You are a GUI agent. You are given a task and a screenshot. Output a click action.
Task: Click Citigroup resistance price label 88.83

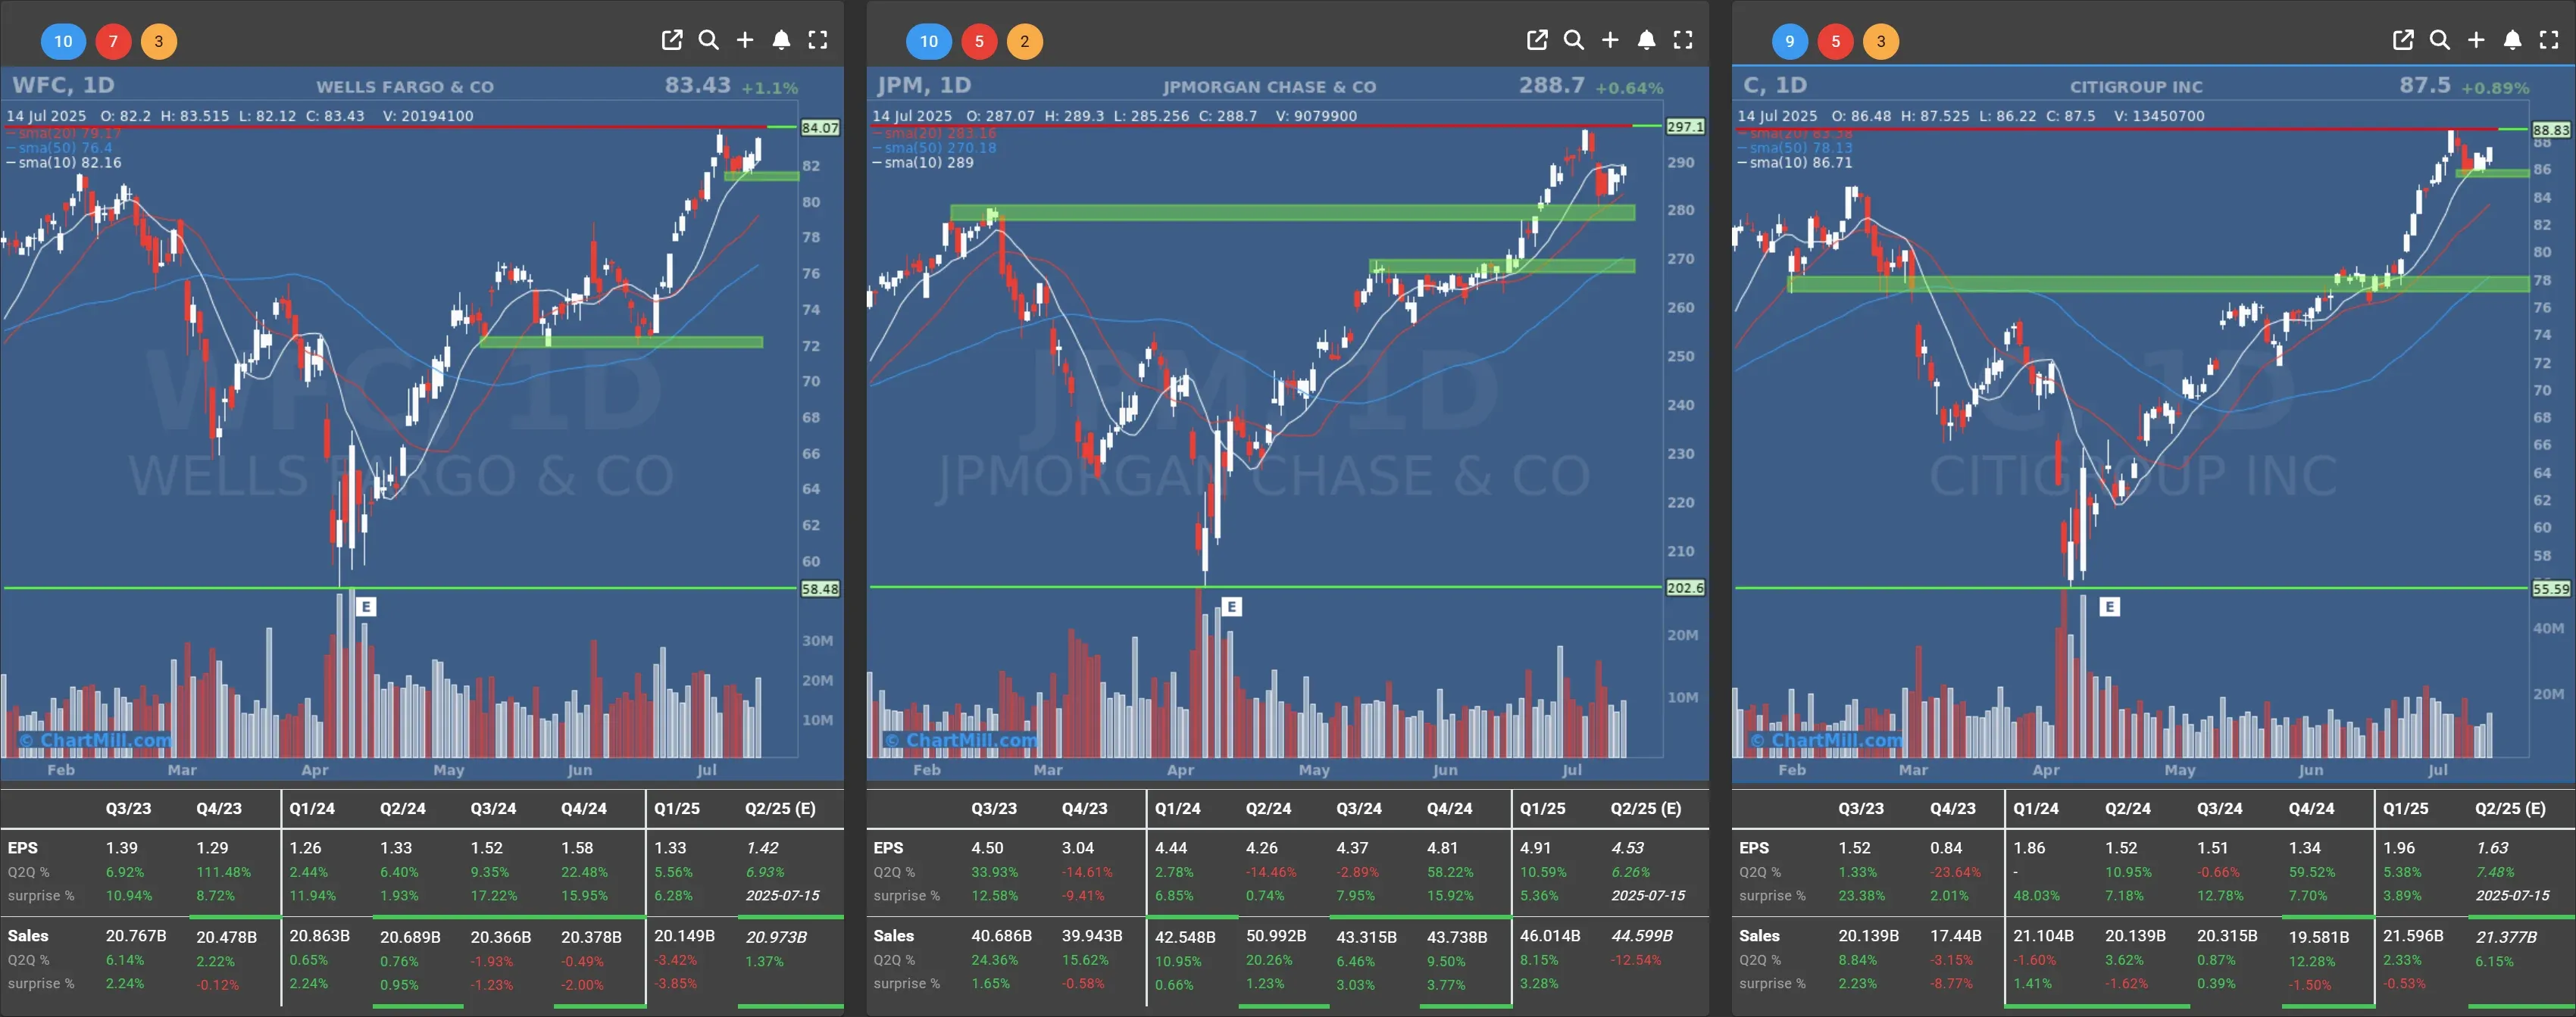[x=2551, y=130]
